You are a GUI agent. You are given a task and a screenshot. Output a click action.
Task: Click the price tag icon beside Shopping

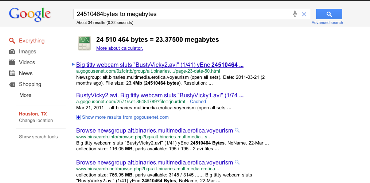pyautogui.click(x=12, y=84)
